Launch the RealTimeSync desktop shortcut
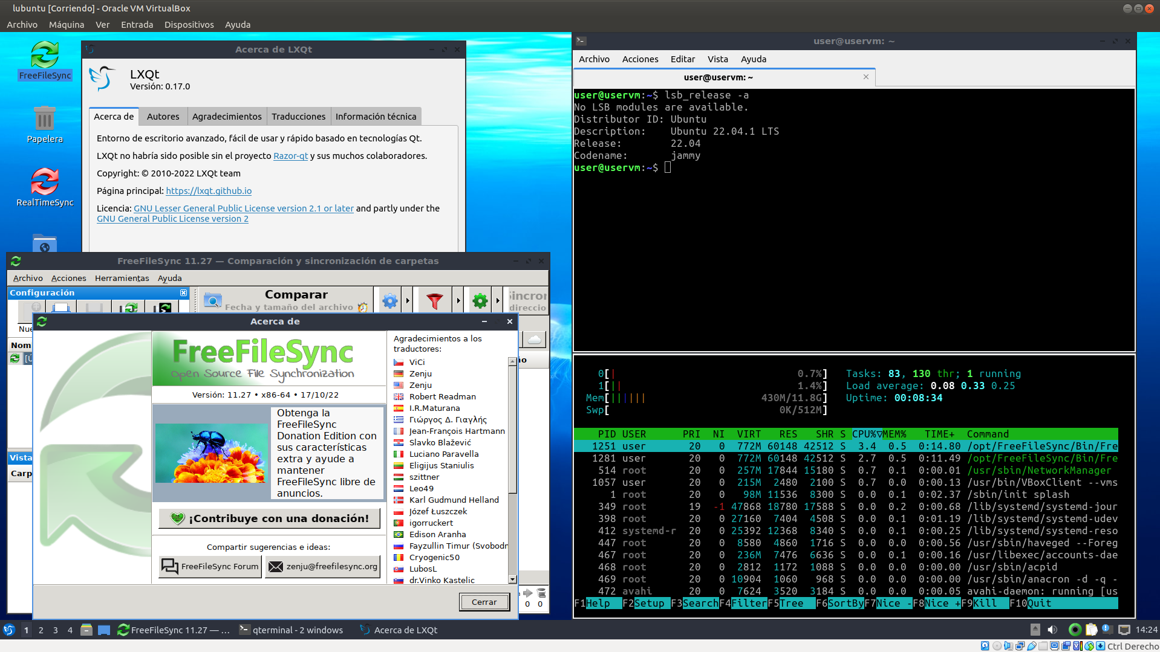This screenshot has width=1160, height=652. (x=45, y=187)
